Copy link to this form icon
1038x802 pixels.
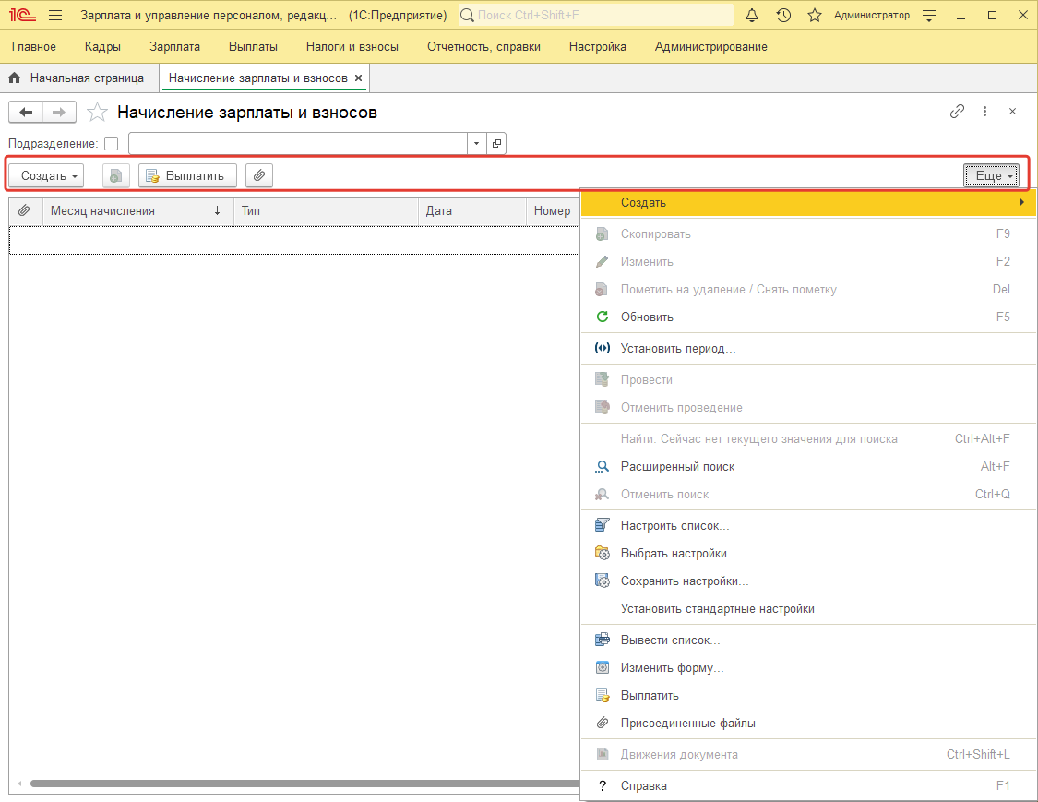point(957,112)
